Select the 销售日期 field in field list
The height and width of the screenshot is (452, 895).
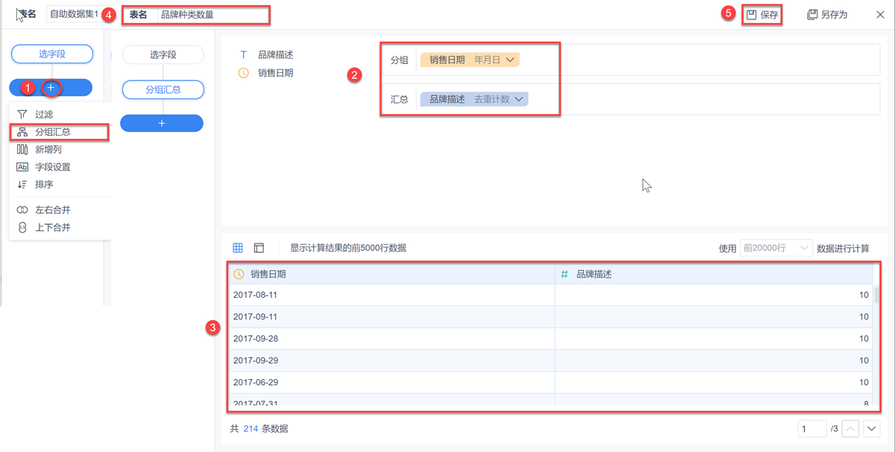click(x=275, y=73)
